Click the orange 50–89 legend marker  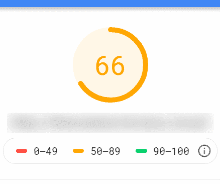tap(78, 151)
